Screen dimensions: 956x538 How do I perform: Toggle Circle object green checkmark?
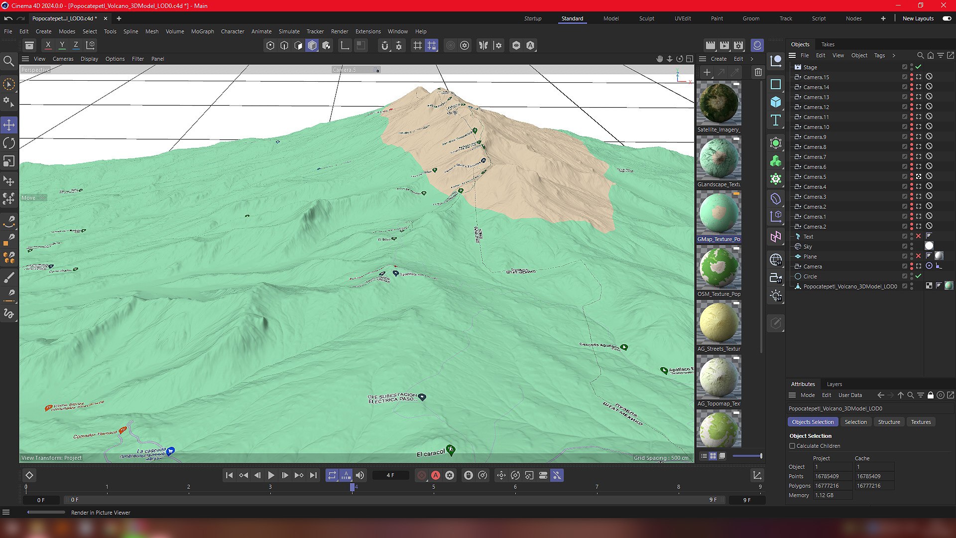(919, 276)
